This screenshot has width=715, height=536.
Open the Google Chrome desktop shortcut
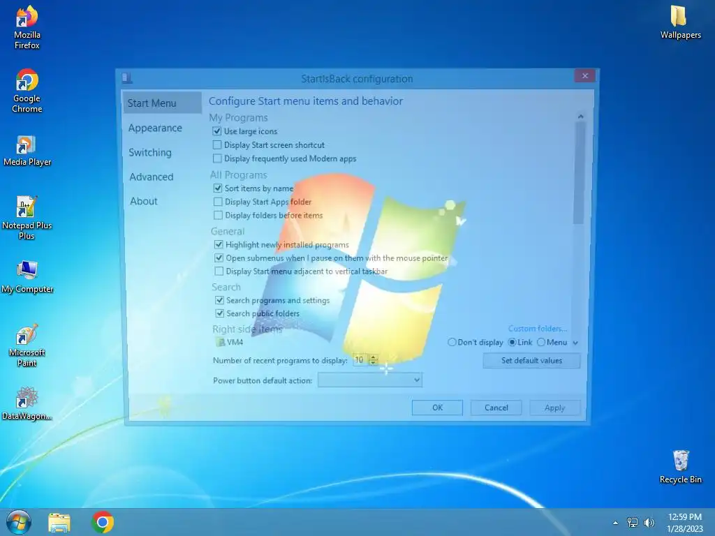[x=27, y=91]
